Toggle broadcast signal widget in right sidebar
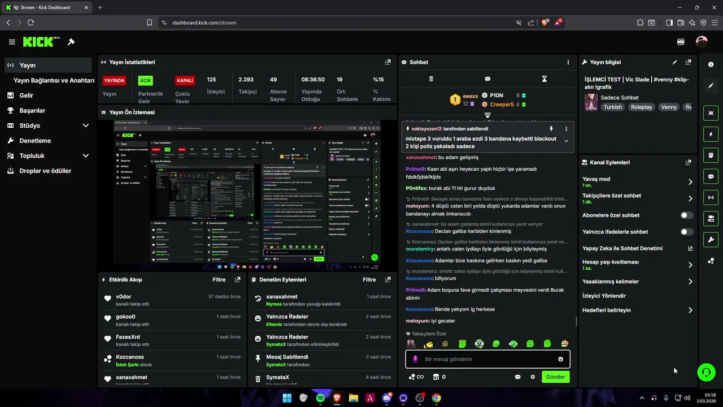This screenshot has height=407, width=723. coord(711,197)
